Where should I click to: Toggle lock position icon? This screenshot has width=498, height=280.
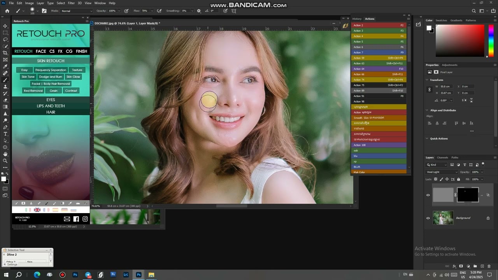447,179
